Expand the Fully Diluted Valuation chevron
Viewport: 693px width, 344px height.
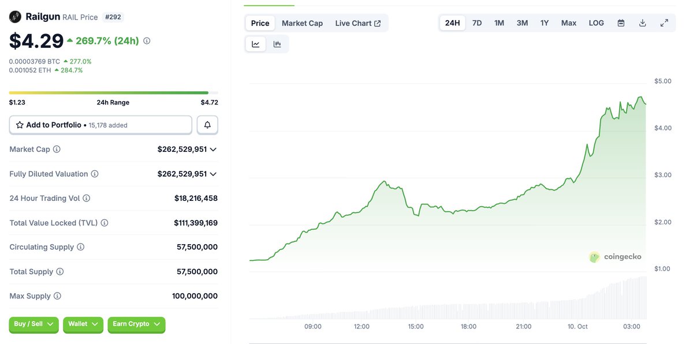pos(213,174)
